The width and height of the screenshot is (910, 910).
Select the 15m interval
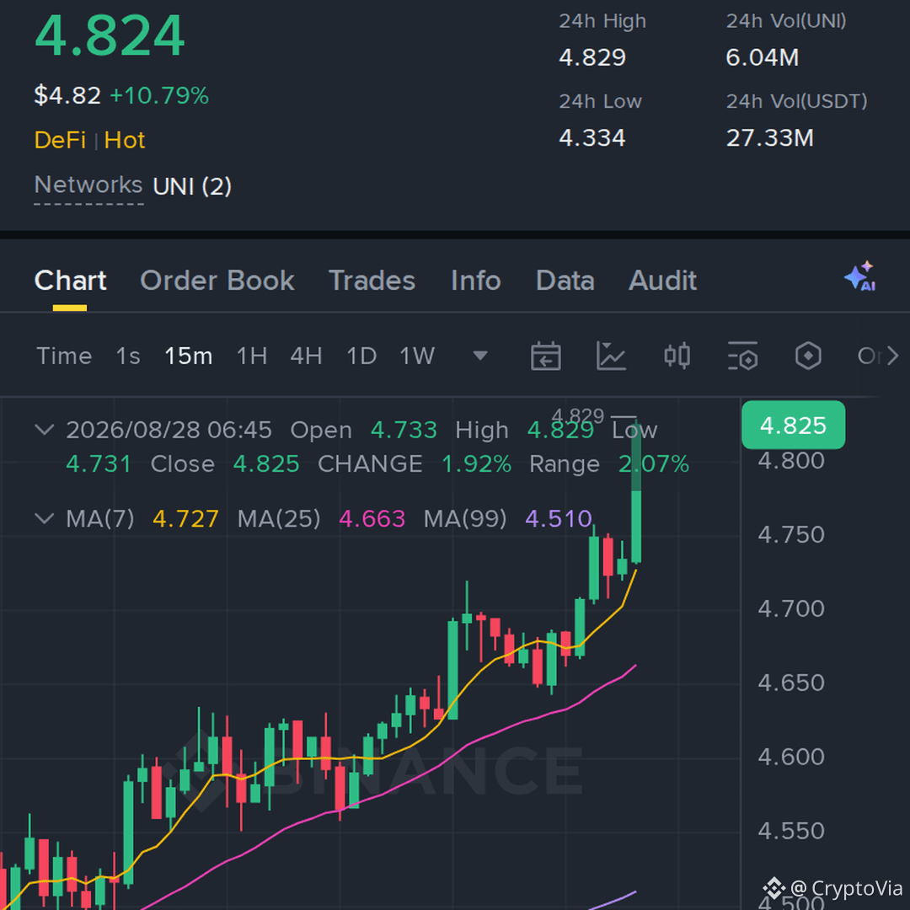pyautogui.click(x=189, y=356)
